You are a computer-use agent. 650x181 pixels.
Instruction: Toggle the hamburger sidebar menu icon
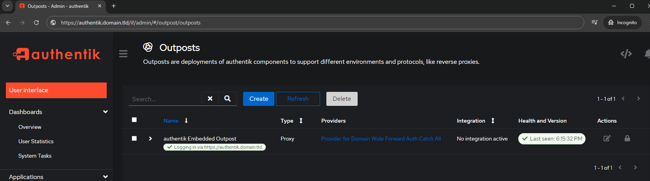pyautogui.click(x=123, y=54)
